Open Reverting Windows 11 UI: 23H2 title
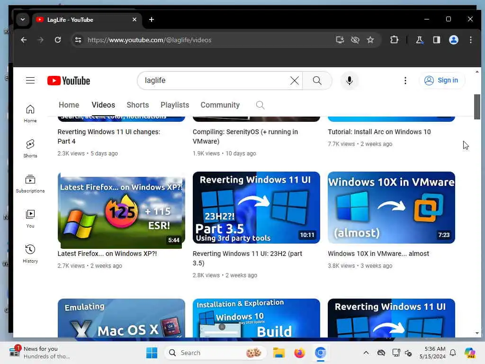485x364 pixels. pyautogui.click(x=247, y=258)
